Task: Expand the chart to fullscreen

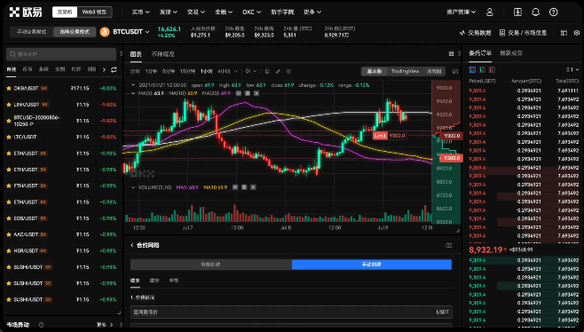Action: (x=455, y=71)
